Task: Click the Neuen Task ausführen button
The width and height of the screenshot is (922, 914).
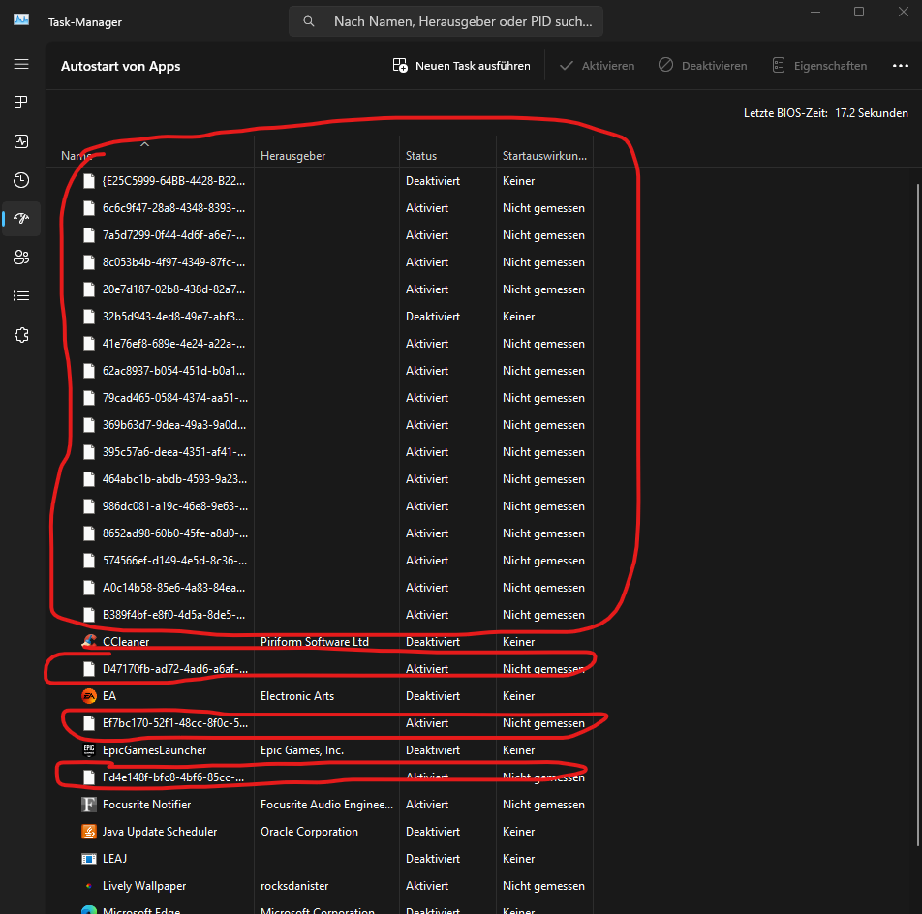Action: point(460,65)
